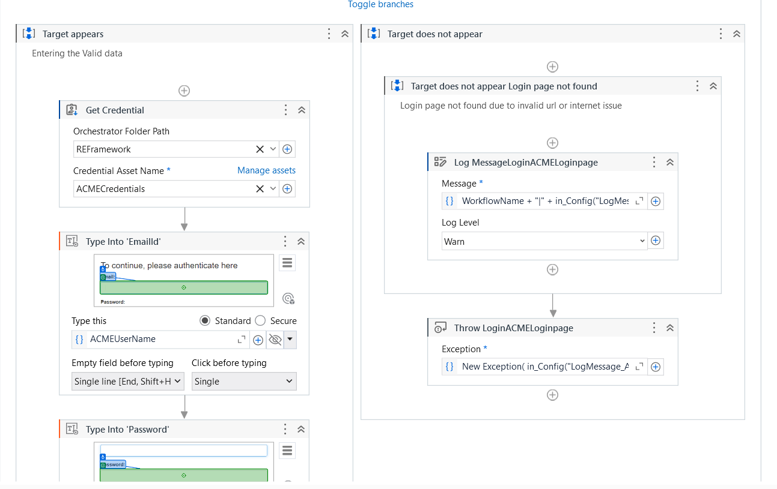Click the Type Into 'EmailId' activity icon
Screen dimensions: 777x489
72,241
